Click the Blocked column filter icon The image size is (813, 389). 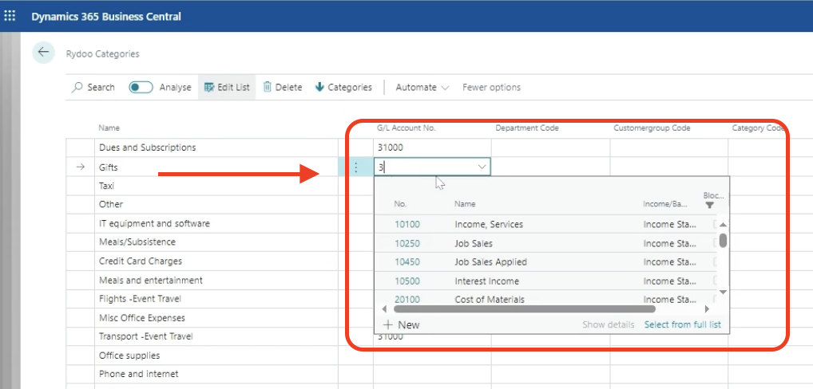click(x=709, y=206)
